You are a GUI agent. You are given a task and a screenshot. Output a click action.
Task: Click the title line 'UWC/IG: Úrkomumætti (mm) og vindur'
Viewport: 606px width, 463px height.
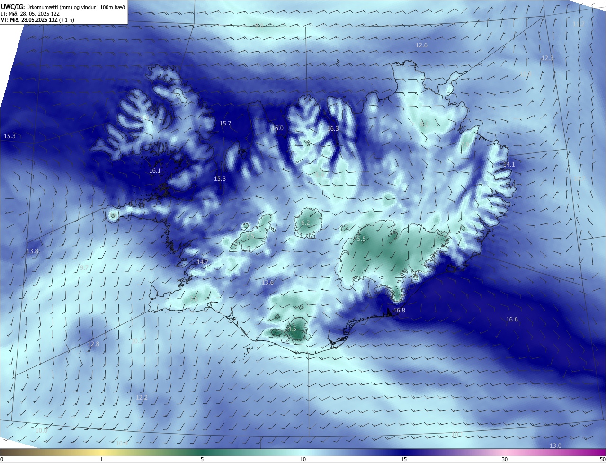[63, 7]
